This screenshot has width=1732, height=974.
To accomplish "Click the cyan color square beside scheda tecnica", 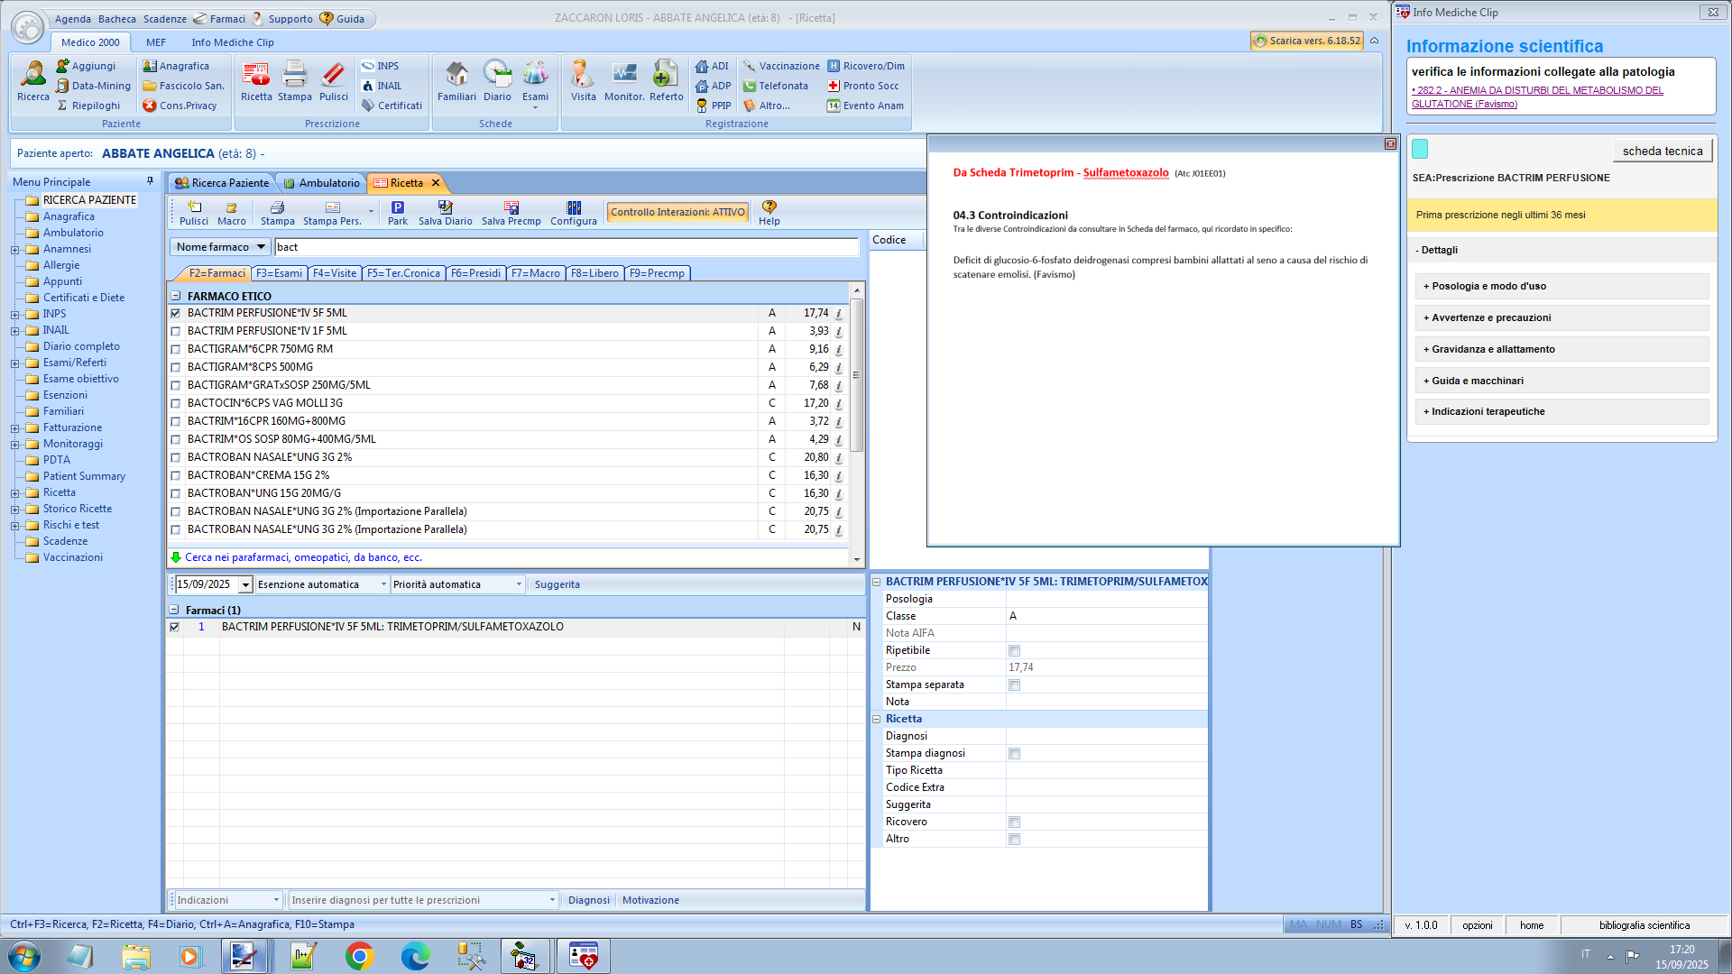I will [x=1420, y=150].
